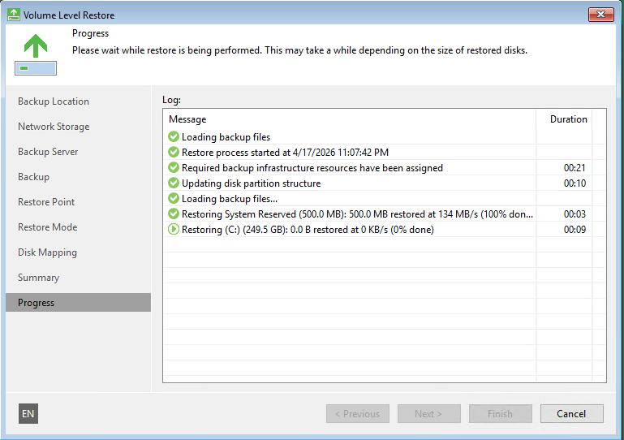This screenshot has height=440, width=624.
Task: Open the Backup Location step
Action: click(x=54, y=101)
